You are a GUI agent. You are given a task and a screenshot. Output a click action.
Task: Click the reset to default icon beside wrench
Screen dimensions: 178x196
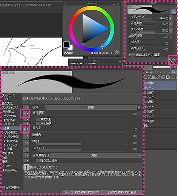[x=170, y=60]
